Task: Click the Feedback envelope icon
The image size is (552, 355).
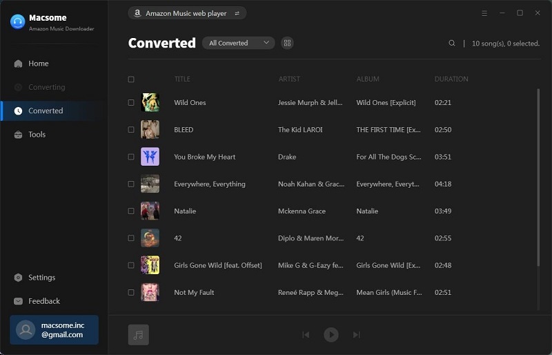Action: click(x=18, y=301)
